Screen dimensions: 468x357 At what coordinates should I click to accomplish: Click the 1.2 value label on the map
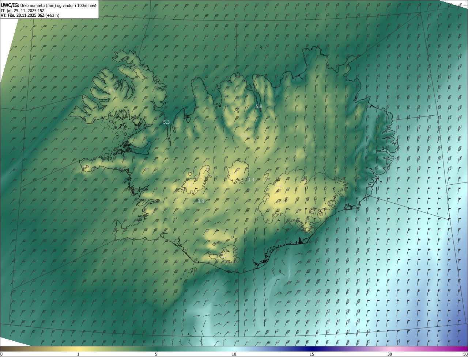(x=279, y=185)
